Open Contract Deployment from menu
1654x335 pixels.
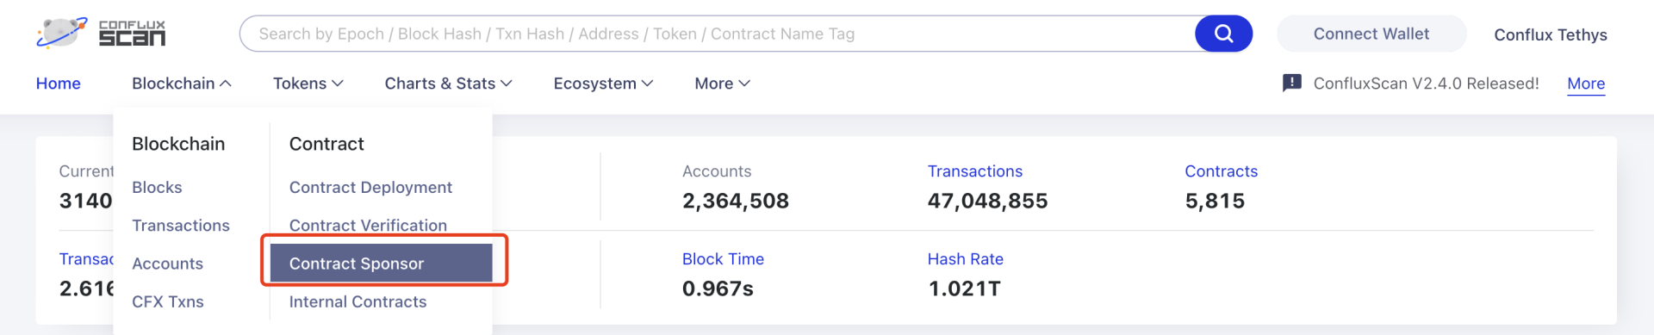click(x=370, y=187)
